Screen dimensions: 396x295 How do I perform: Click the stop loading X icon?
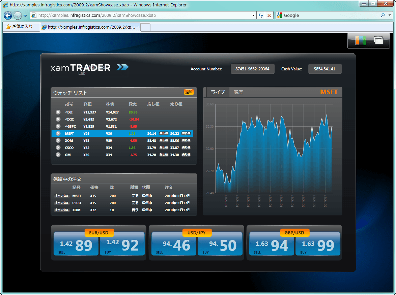pyautogui.click(x=269, y=15)
